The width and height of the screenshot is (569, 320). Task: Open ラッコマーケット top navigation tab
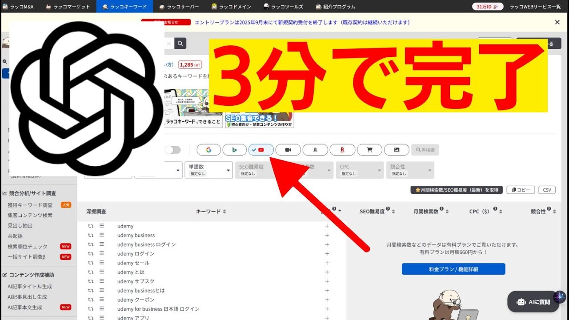(68, 7)
